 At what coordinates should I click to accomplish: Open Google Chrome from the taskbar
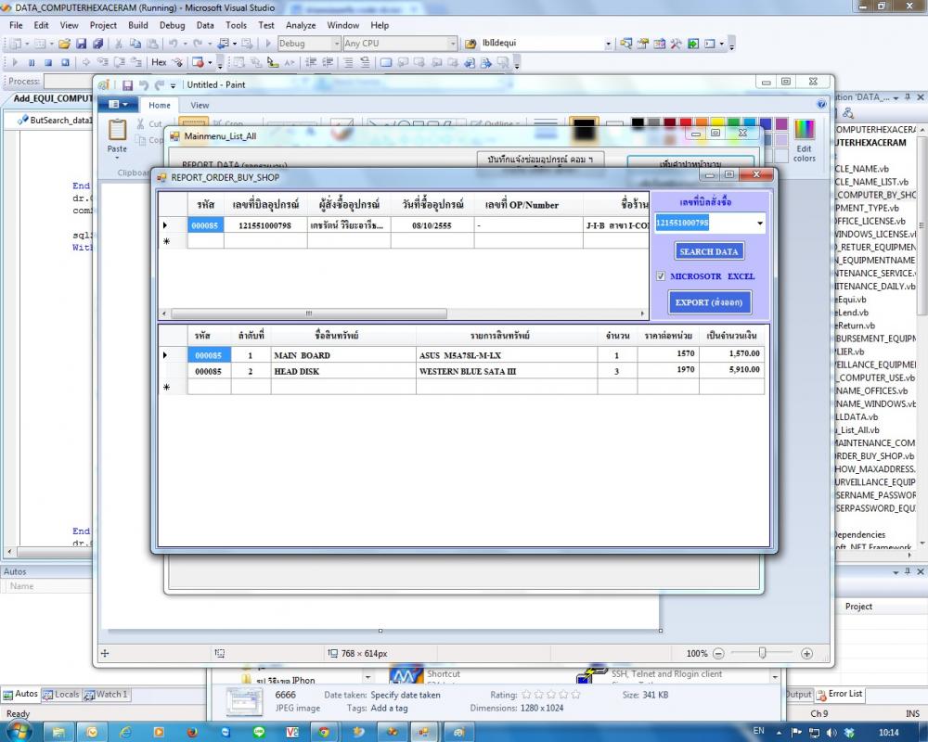(324, 732)
